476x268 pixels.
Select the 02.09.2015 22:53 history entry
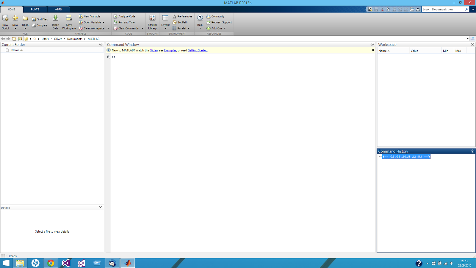pyautogui.click(x=406, y=157)
